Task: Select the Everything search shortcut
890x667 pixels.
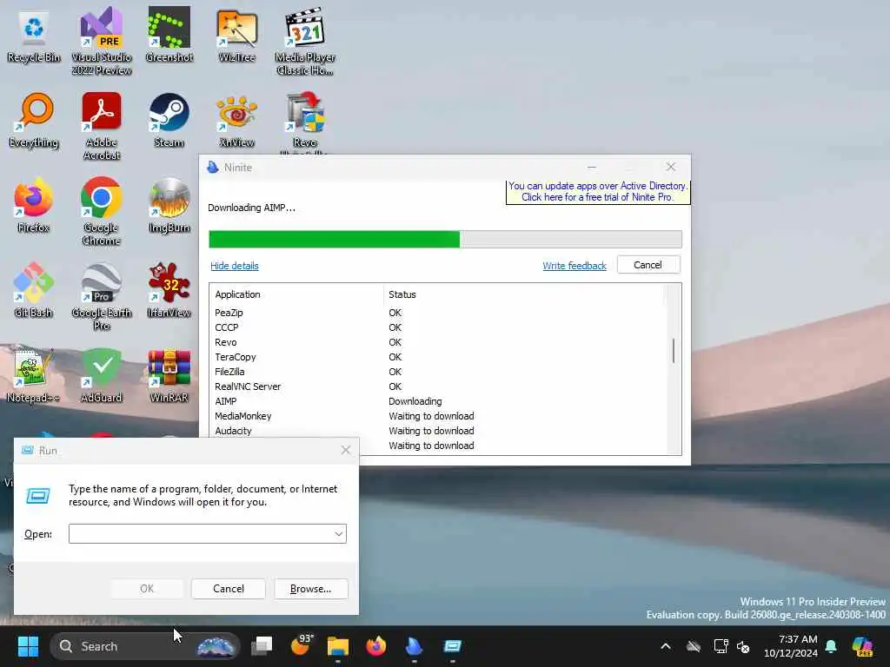Action: point(34,120)
